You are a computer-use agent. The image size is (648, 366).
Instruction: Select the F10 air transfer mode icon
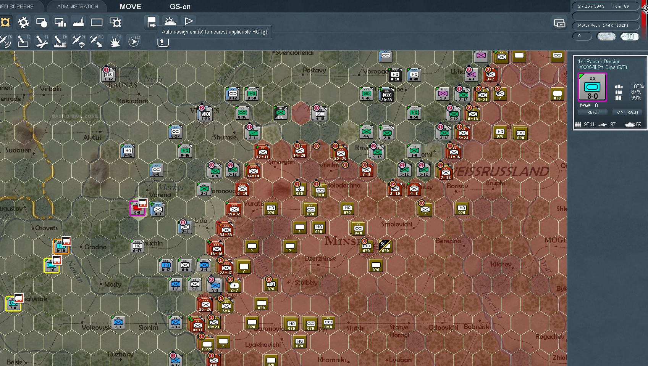tap(97, 41)
